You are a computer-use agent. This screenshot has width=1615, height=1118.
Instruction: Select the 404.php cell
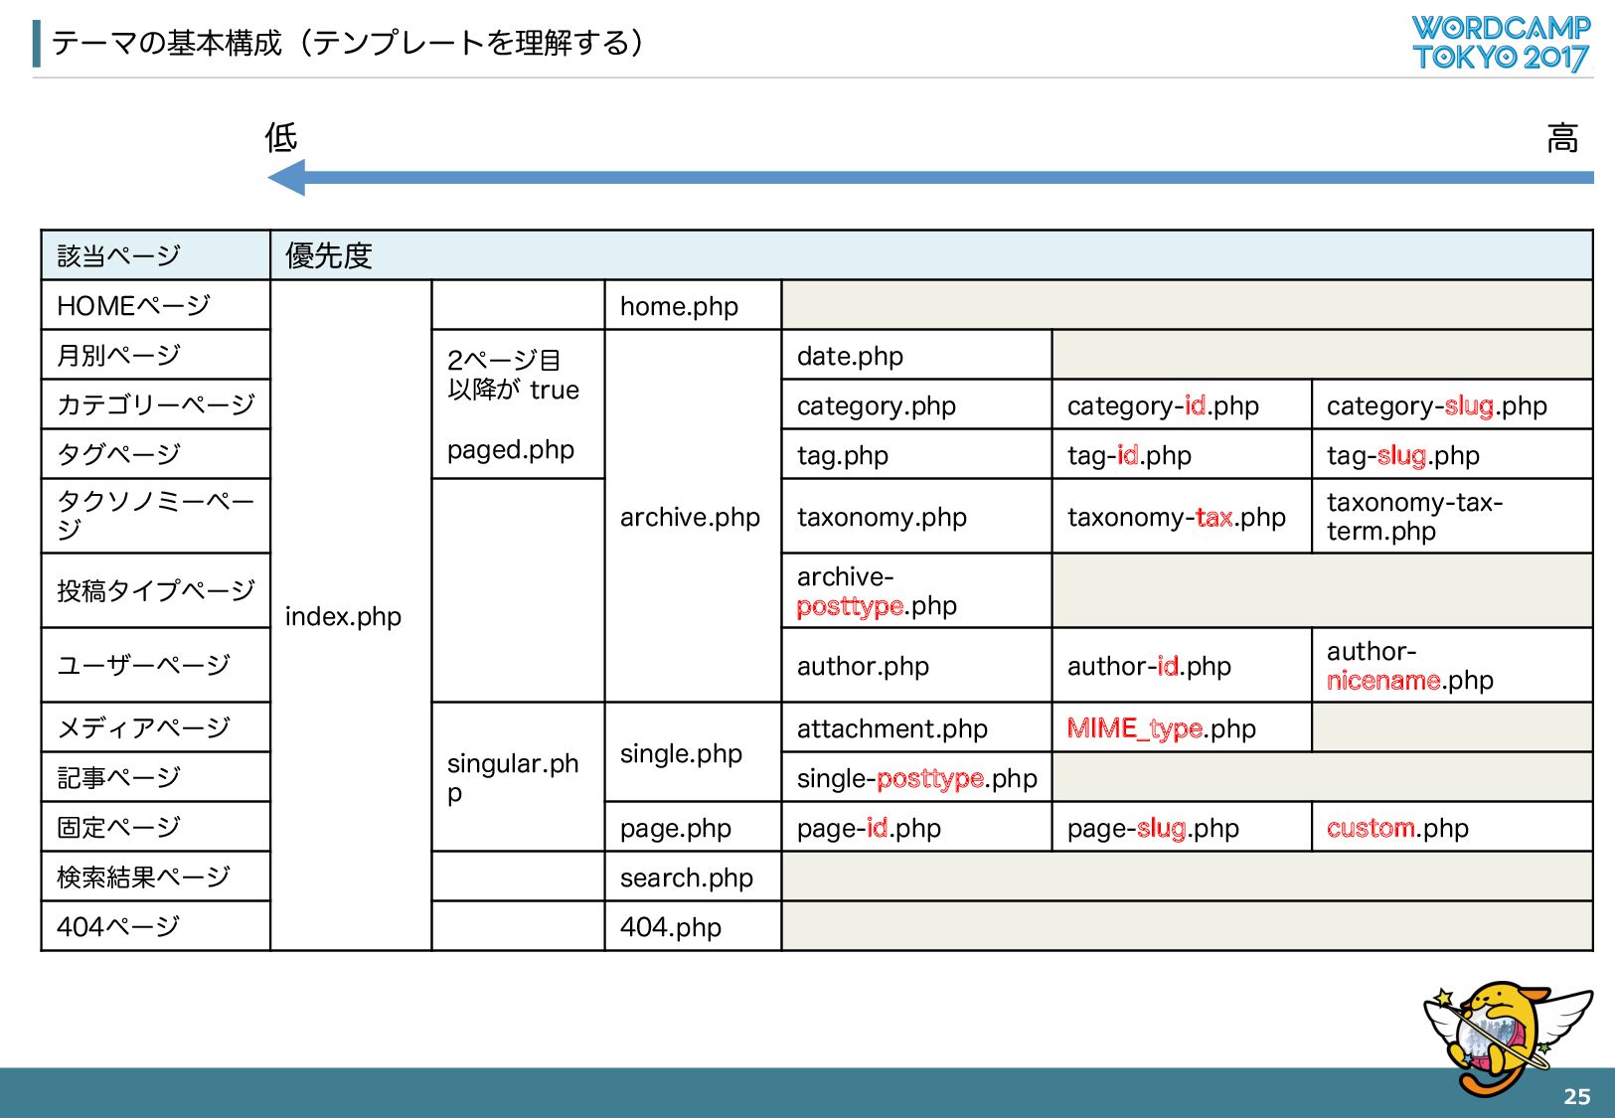tap(694, 926)
